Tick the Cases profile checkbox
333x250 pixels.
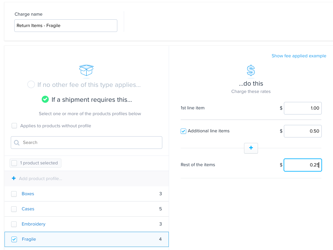[14, 209]
